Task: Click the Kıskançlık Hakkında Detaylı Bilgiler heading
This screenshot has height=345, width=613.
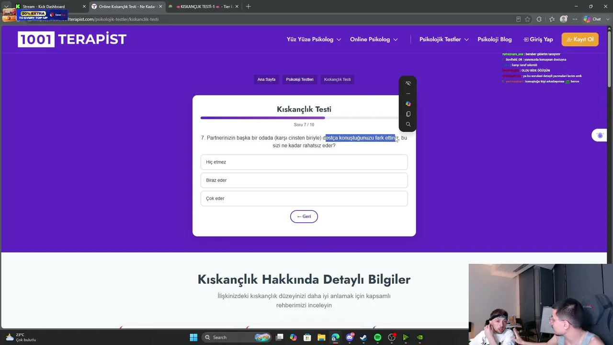Action: [x=304, y=279]
